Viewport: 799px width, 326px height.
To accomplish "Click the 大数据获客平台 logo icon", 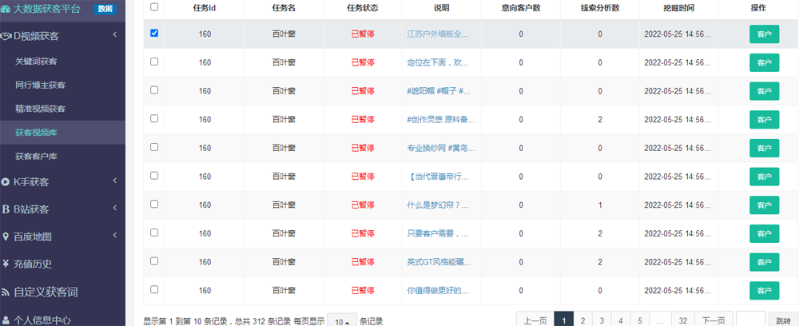I will (6, 9).
